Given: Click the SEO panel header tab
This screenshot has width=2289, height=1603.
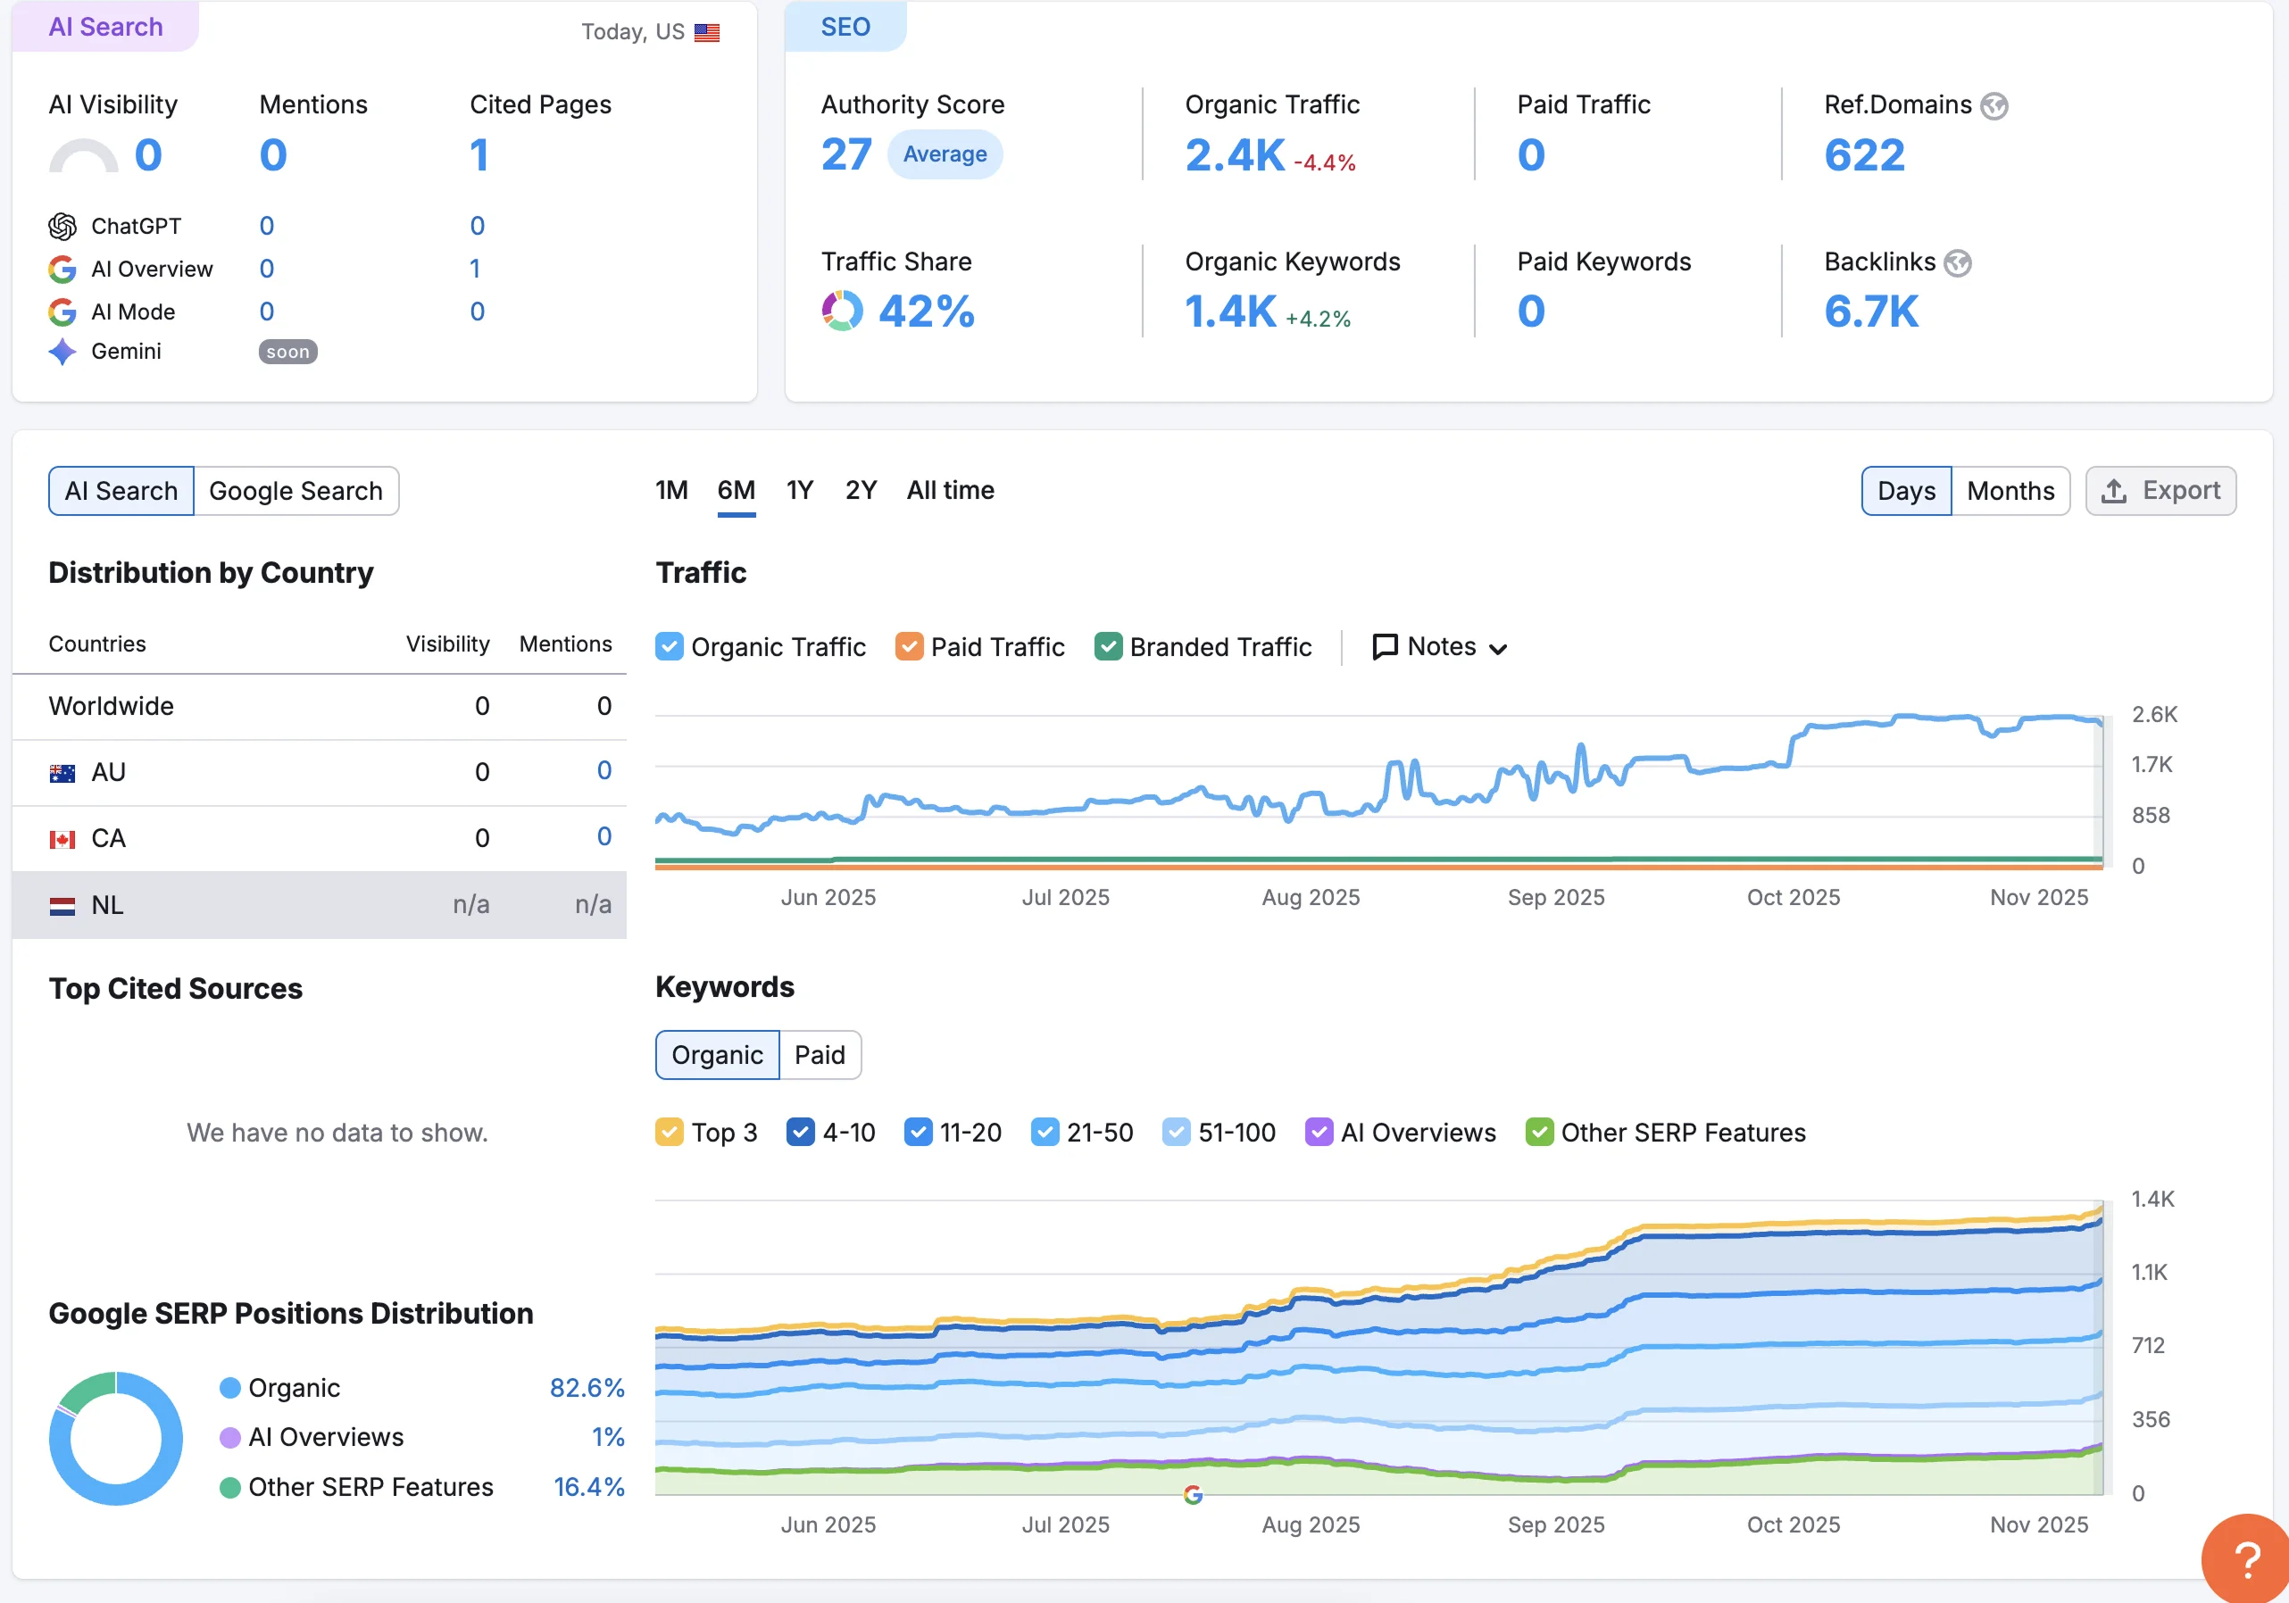Looking at the screenshot, I should coord(845,27).
